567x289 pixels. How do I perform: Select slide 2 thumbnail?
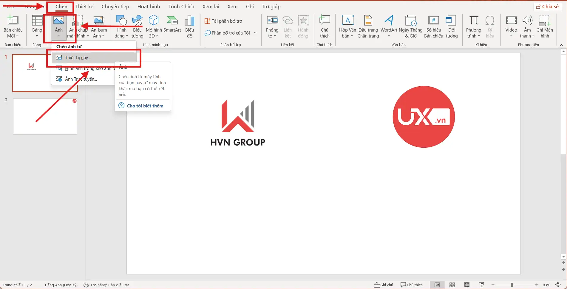(x=45, y=116)
